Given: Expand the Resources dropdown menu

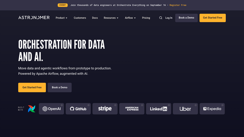Looking at the screenshot, I should pos(111,18).
